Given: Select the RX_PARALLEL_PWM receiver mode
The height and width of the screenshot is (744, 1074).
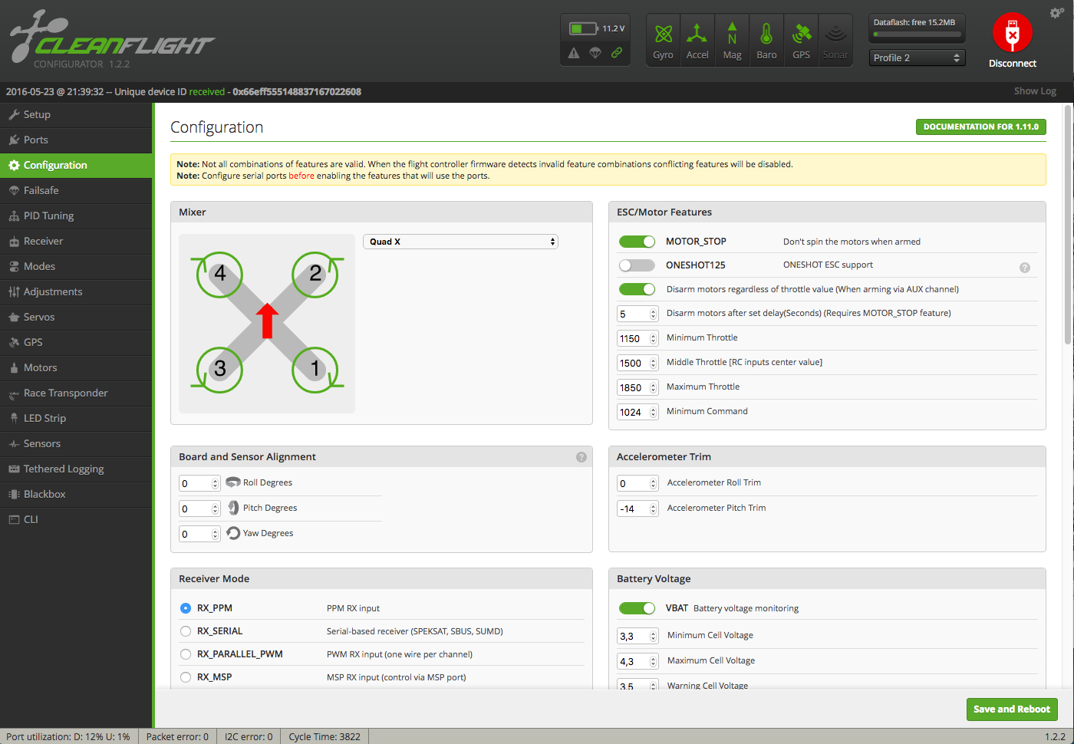Looking at the screenshot, I should [186, 654].
